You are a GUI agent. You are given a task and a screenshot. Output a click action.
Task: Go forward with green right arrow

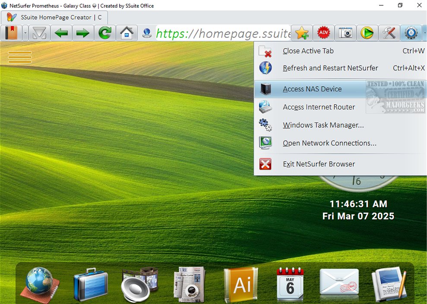point(83,33)
